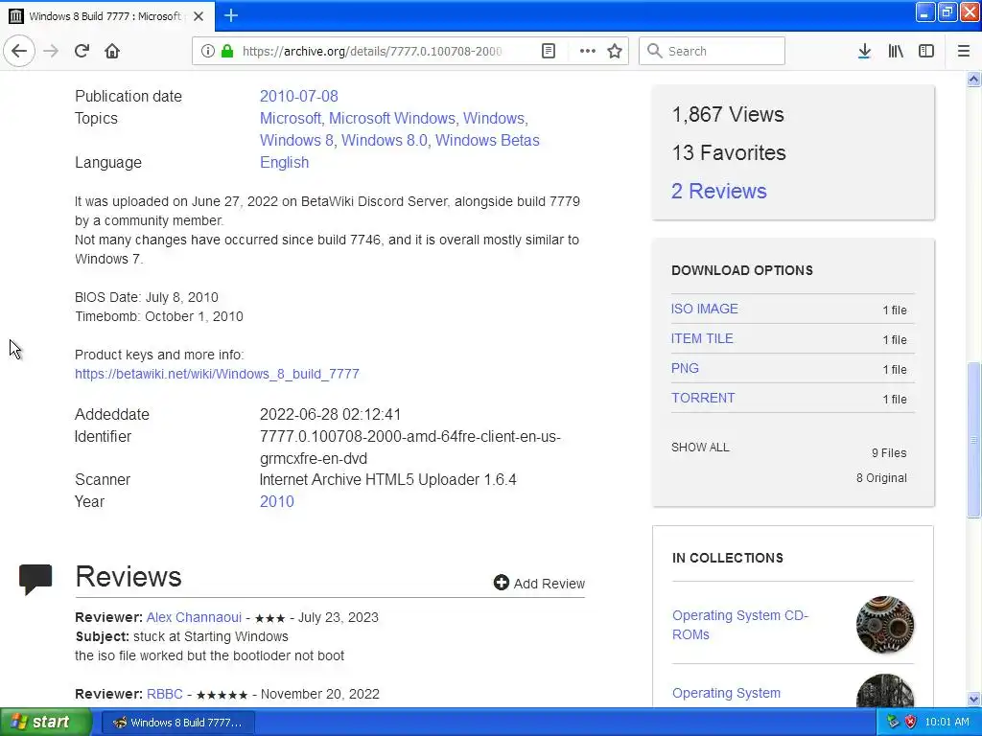Click the 8 Original count
982x736 pixels.
881,478
